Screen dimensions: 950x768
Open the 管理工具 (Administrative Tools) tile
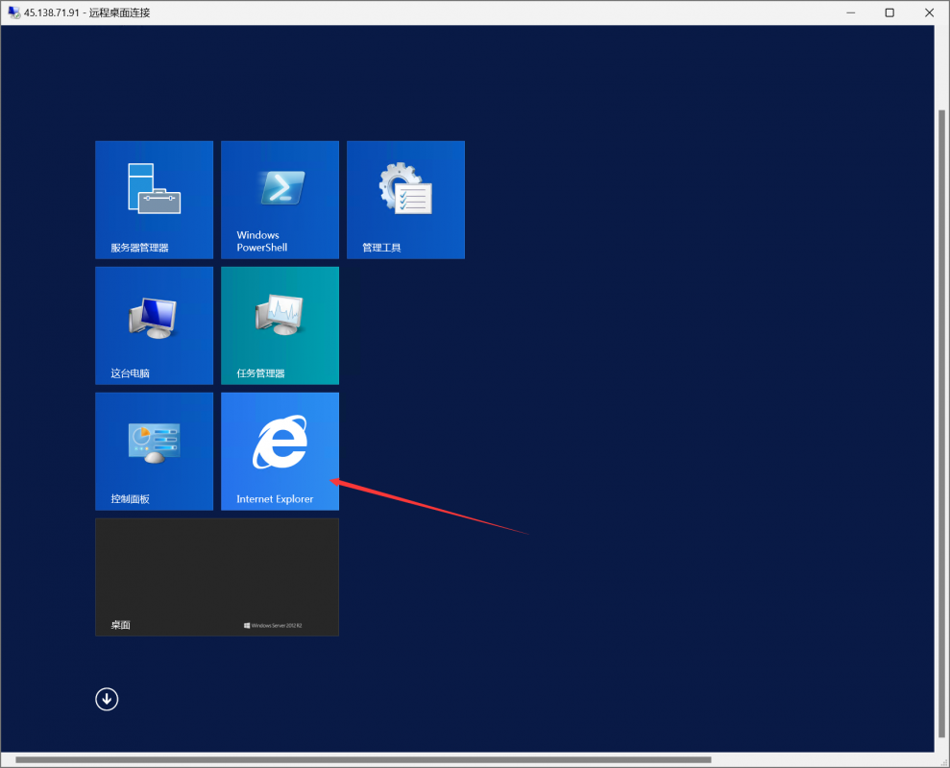[405, 200]
